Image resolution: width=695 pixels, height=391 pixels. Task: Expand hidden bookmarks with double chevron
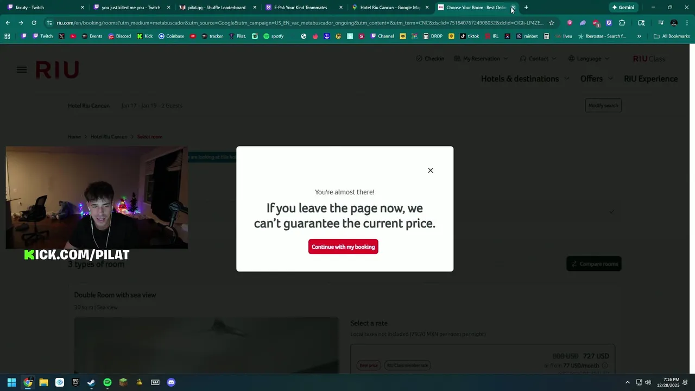639,36
